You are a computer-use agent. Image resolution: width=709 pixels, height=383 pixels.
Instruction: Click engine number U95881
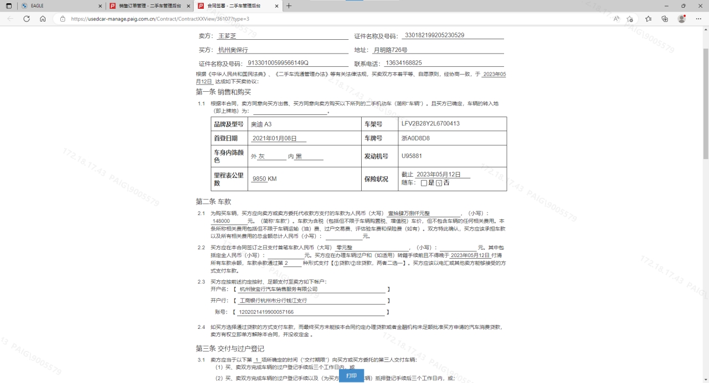pyautogui.click(x=412, y=156)
